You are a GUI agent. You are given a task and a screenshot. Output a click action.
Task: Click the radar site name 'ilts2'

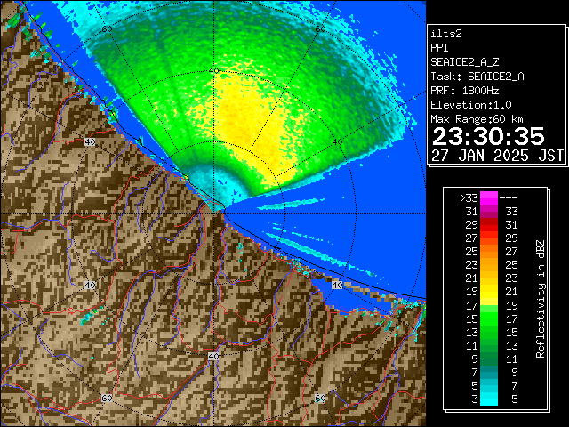click(446, 34)
